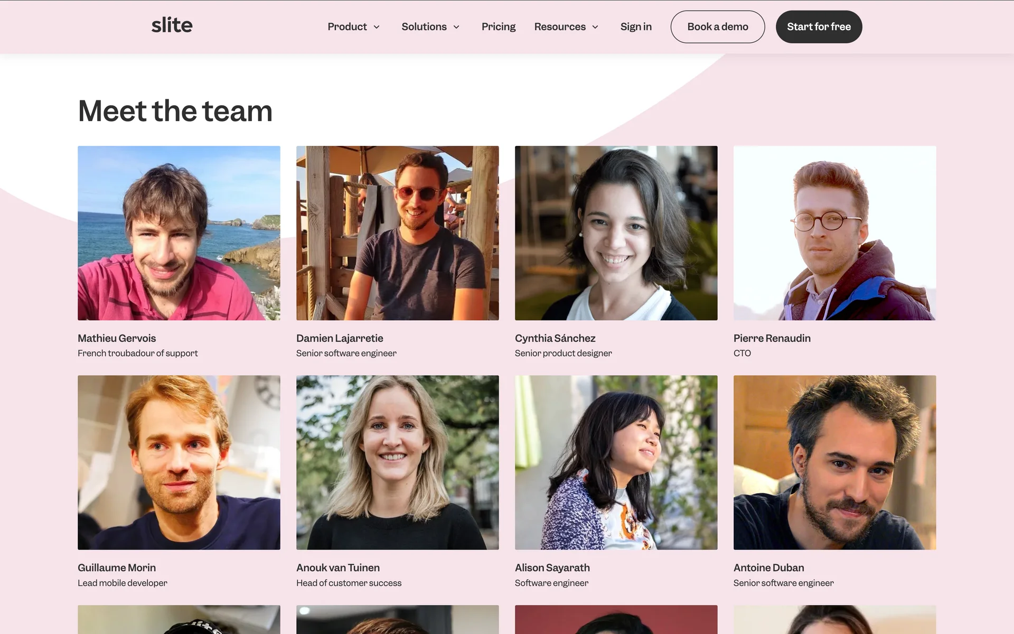
Task: Click Cynthia Sánchez's portrait
Action: (616, 233)
